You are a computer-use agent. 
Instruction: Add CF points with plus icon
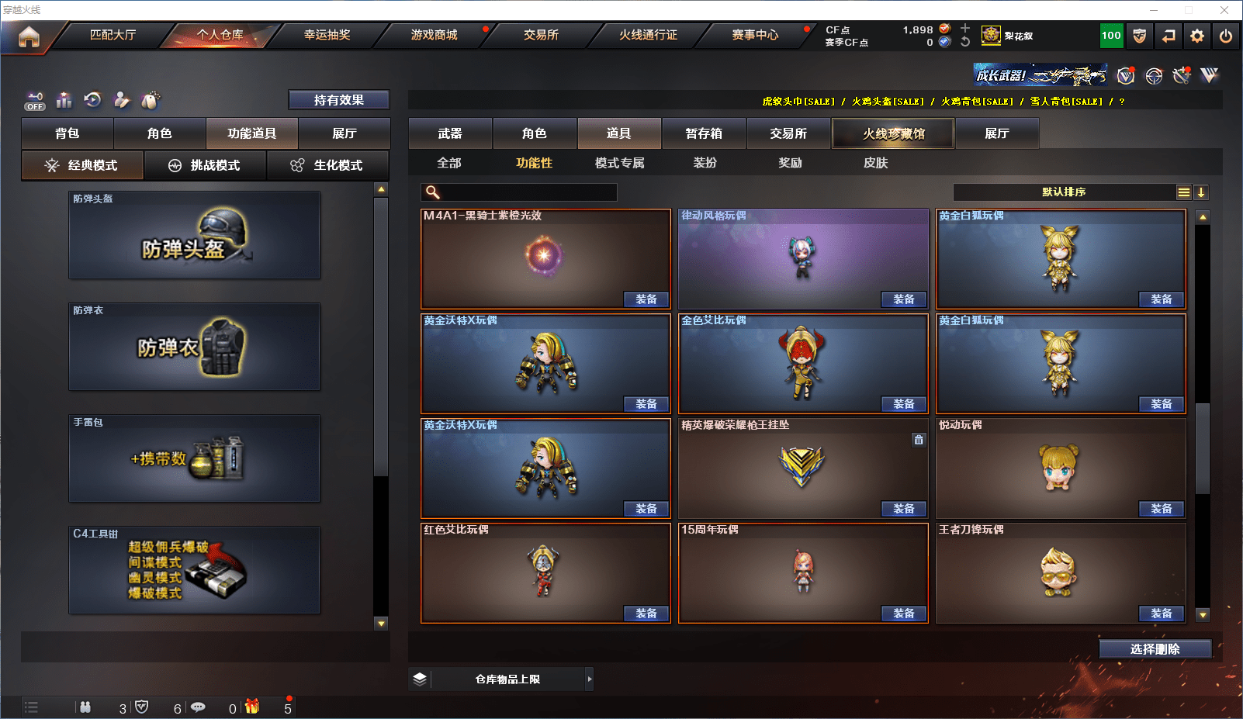click(x=965, y=29)
